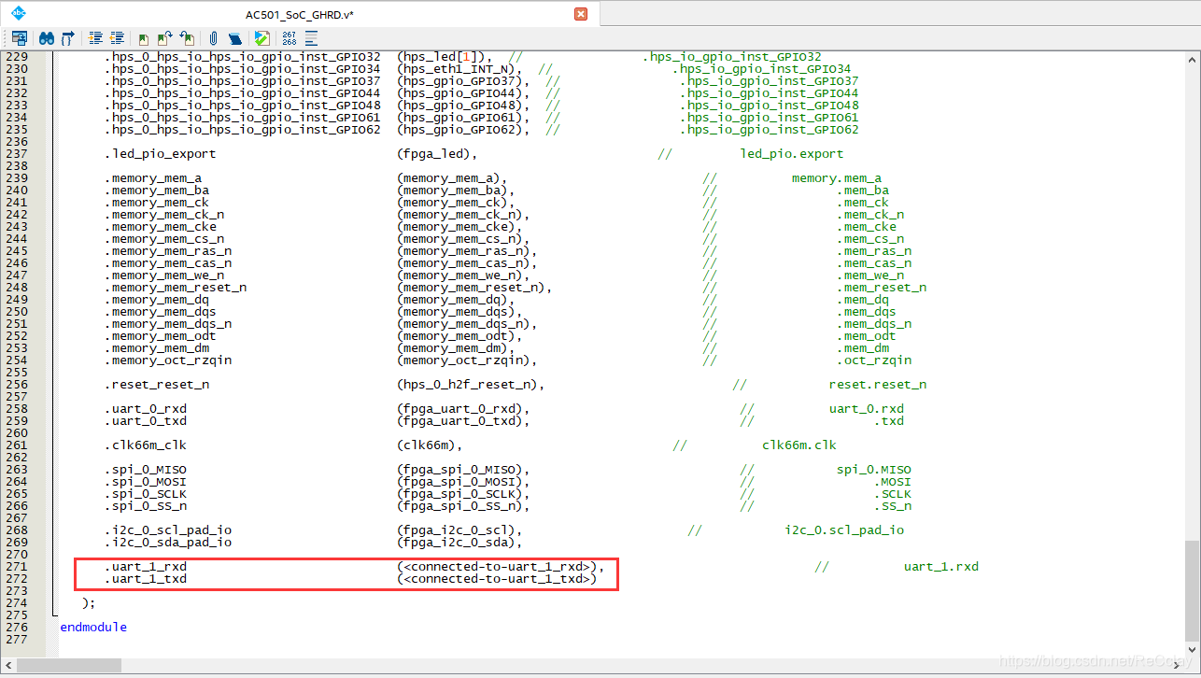Click the .uart_1_rxd port name
This screenshot has height=678, width=1201.
pyautogui.click(x=146, y=566)
